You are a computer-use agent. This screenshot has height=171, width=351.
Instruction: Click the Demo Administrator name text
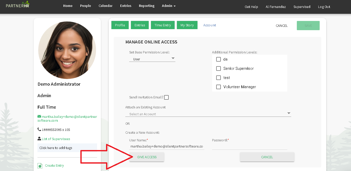click(x=59, y=84)
